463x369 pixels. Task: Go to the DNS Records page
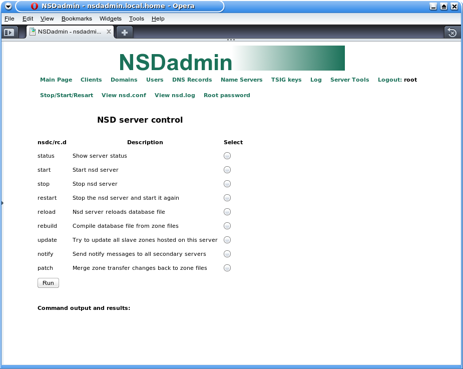[x=192, y=80]
